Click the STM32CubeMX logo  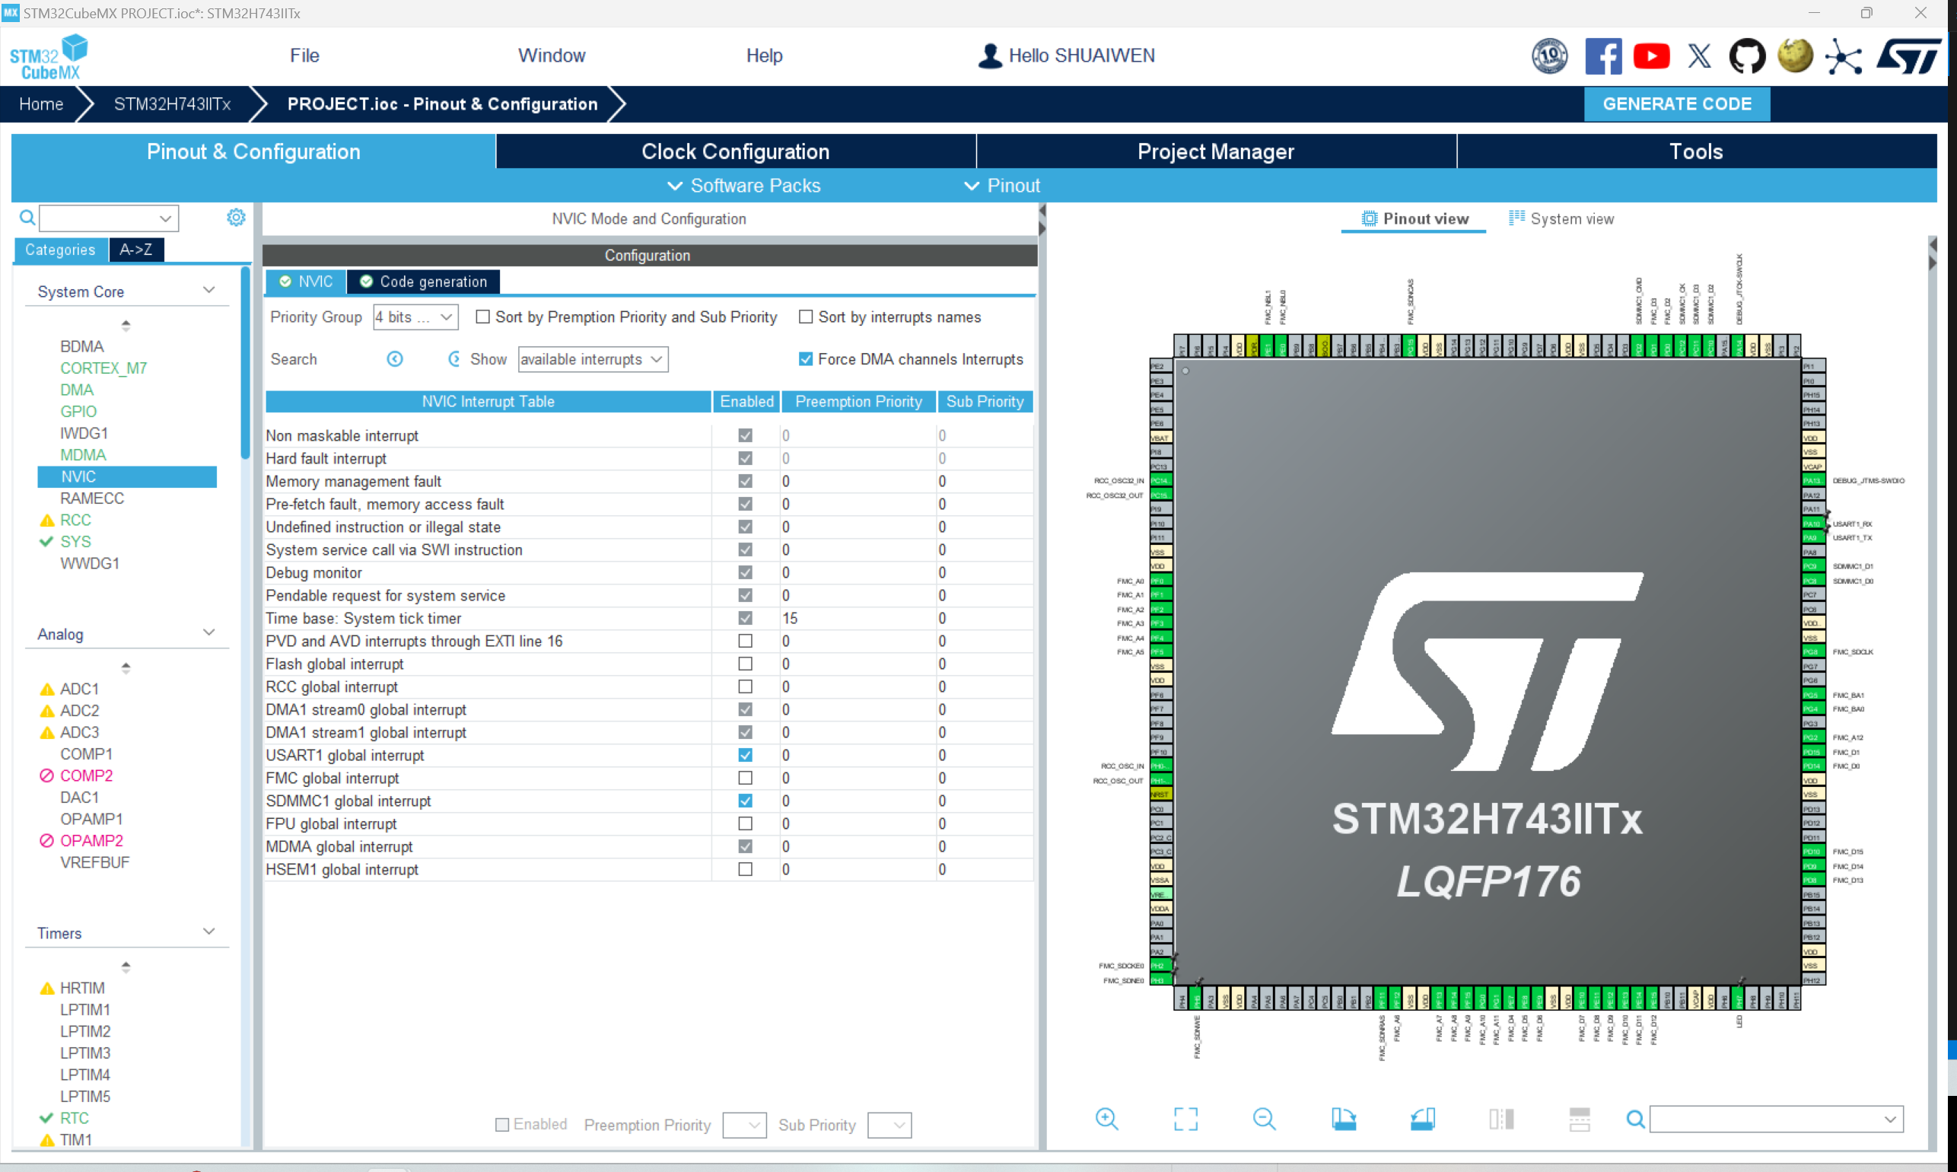coord(49,56)
